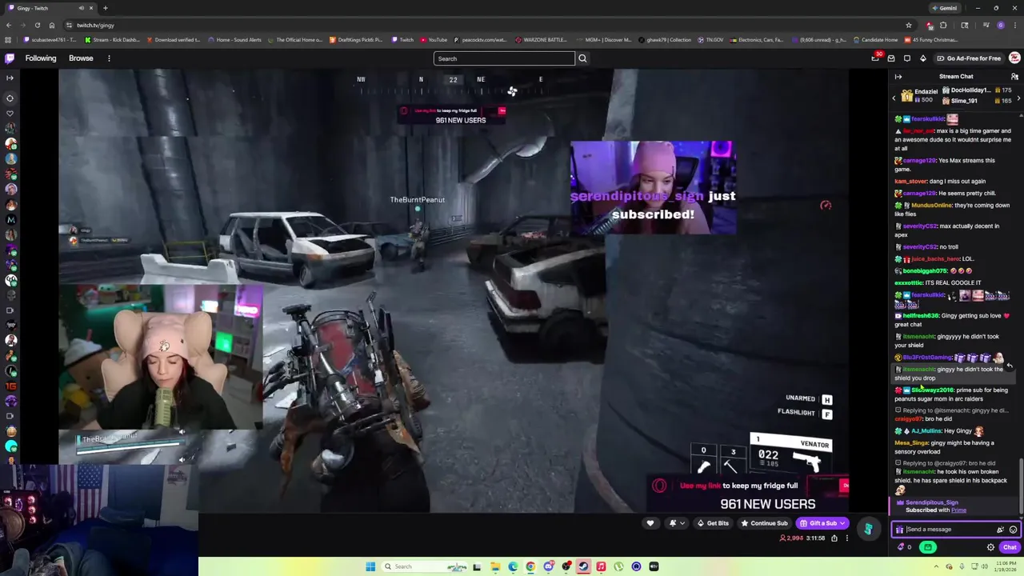Viewport: 1024px width, 576px height.
Task: Open the Gemini button in the title bar
Action: tap(944, 8)
